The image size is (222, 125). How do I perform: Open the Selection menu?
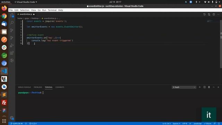(x=25, y=10)
